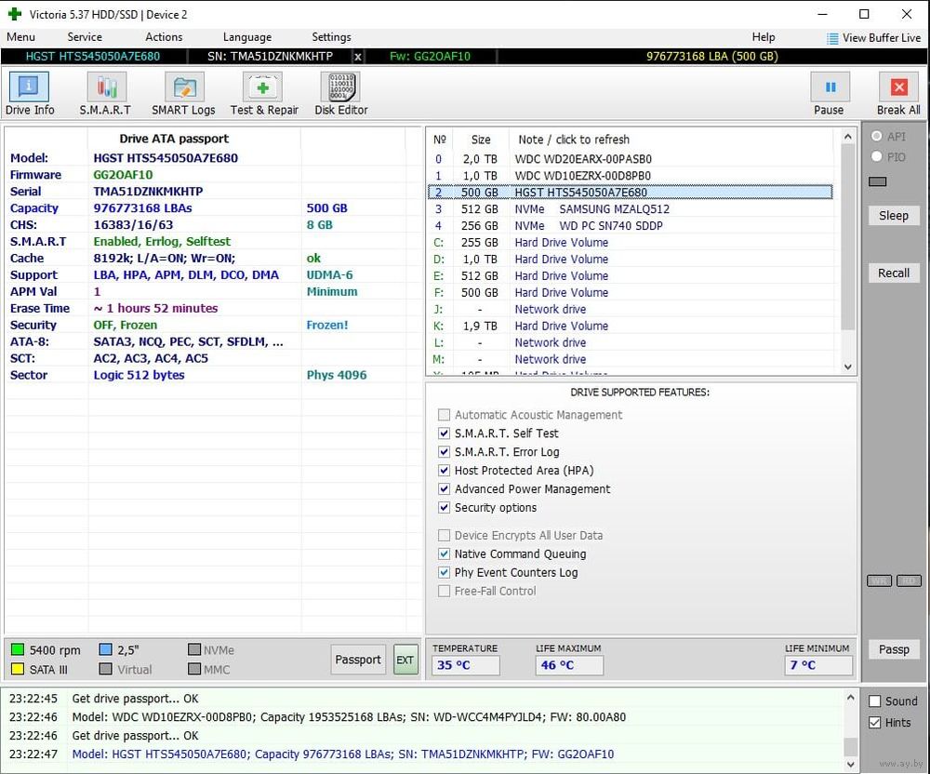Open the Settings menu
This screenshot has height=774, width=930.
(x=331, y=37)
